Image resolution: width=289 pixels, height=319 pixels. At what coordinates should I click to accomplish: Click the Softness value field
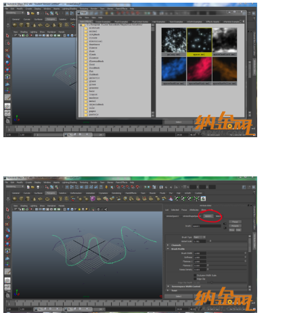point(200,257)
